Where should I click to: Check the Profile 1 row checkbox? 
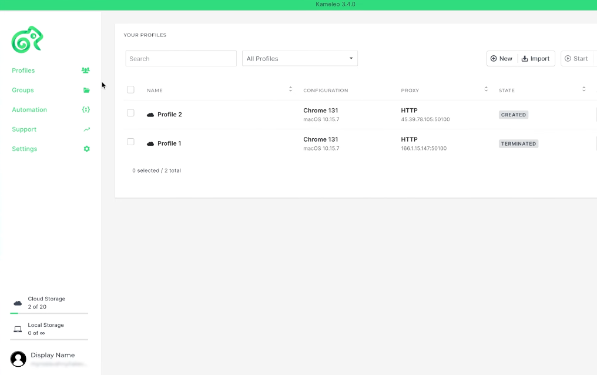pyautogui.click(x=130, y=142)
